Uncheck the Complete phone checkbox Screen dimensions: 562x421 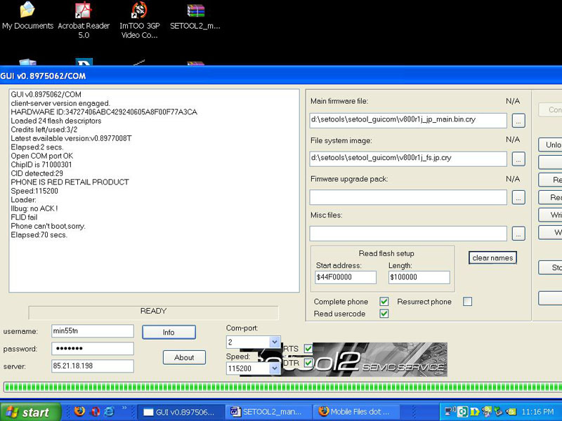click(384, 302)
